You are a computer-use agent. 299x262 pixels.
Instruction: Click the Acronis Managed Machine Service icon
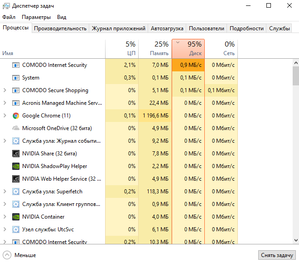tap(16, 103)
